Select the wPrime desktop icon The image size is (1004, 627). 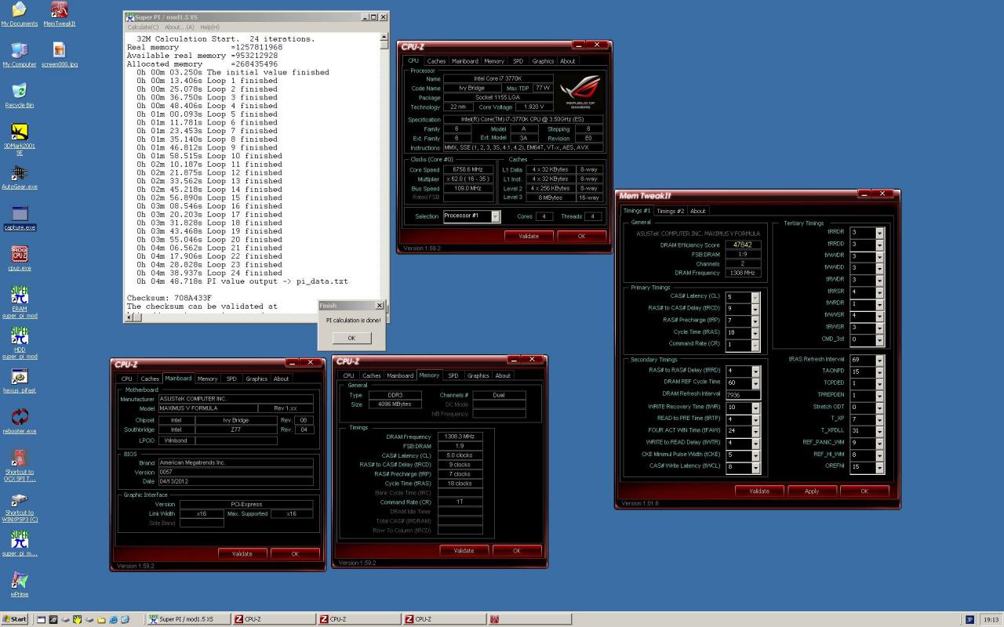pos(19,584)
